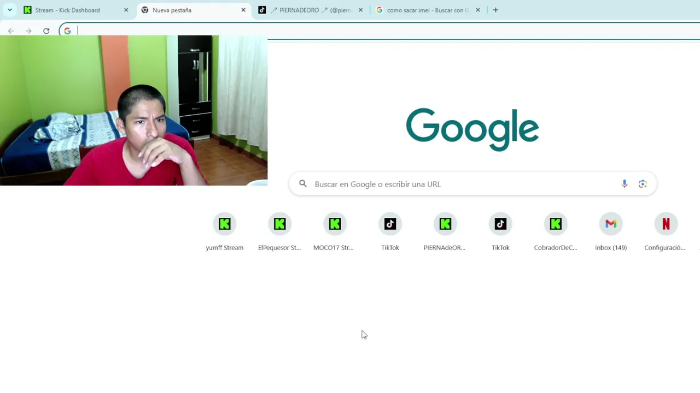The image size is (700, 393).
Task: Click the 'Configuració...' label
Action: pos(665,248)
